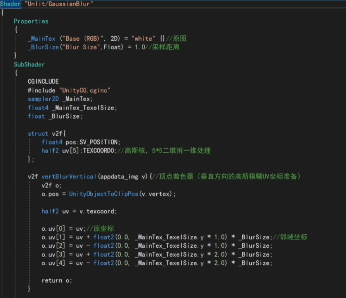The height and width of the screenshot is (298, 346).
Task: Click the closing }; of struct v2f
Action: 31,159
